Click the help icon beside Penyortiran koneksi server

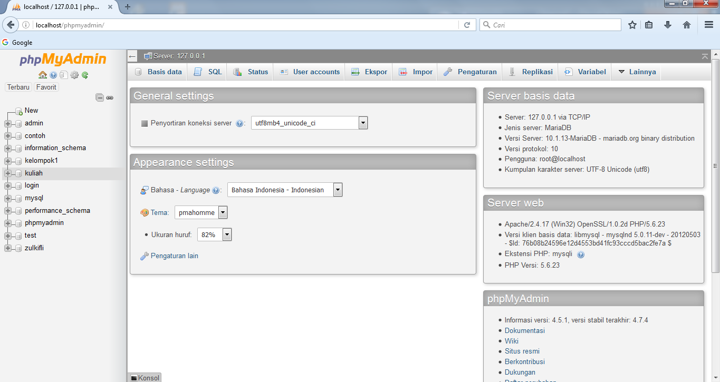239,123
